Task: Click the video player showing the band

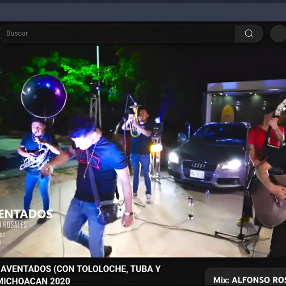Action: point(143,151)
